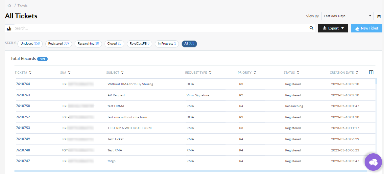This screenshot has height=174, width=384.
Task: Sort by Creation Date column arrows
Action: click(x=357, y=72)
